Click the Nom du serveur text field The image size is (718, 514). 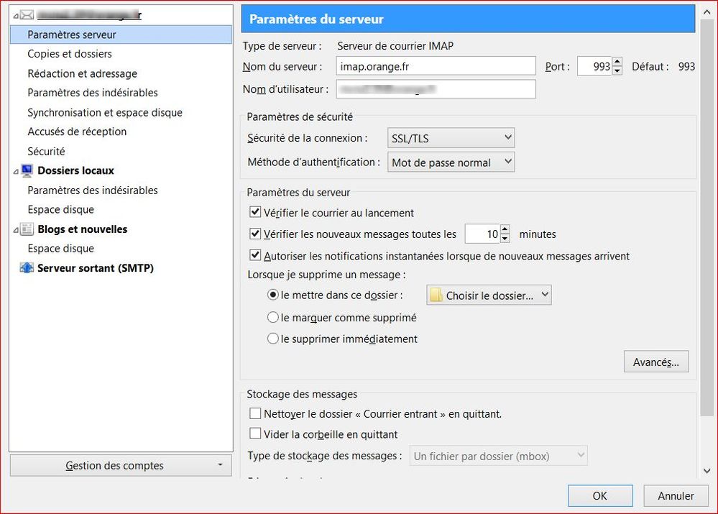(436, 66)
